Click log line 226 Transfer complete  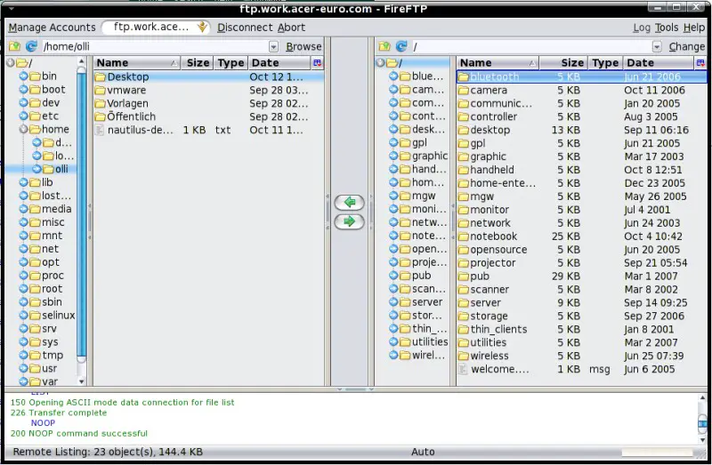(59, 413)
